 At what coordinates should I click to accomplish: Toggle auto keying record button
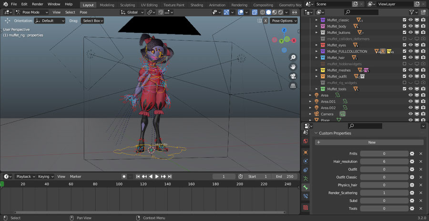(124, 177)
